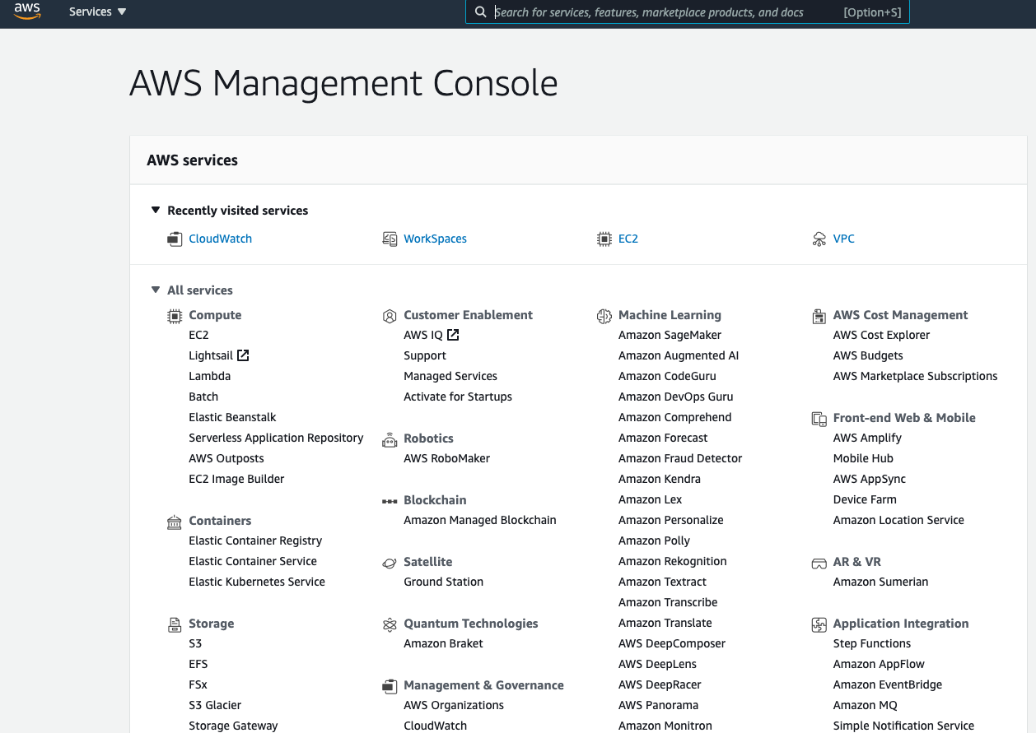Click the WorkSpaces service icon
Image resolution: width=1036 pixels, height=733 pixels.
tap(390, 239)
